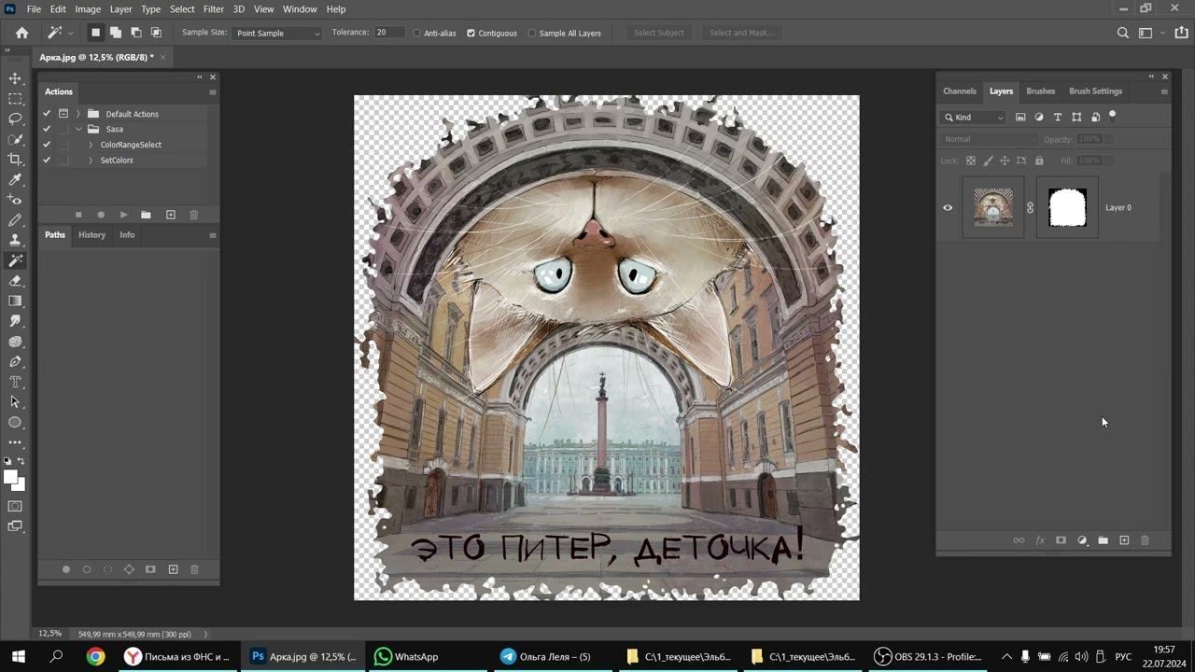Click the Select and Mask button

click(x=741, y=33)
